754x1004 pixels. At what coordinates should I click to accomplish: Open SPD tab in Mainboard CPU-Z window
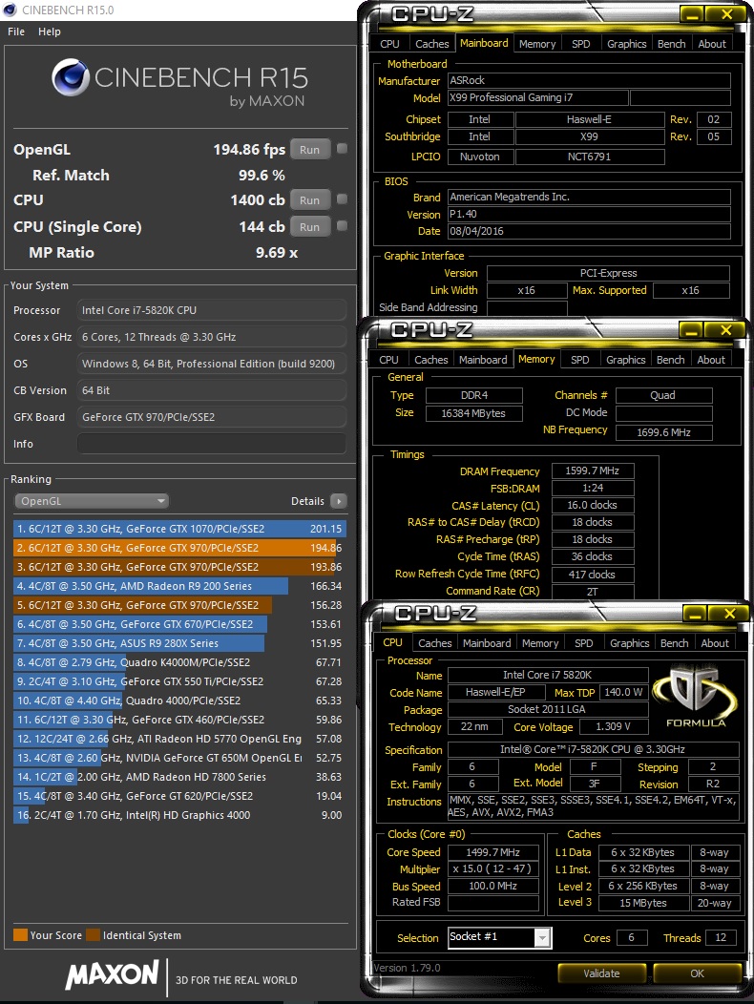click(581, 44)
